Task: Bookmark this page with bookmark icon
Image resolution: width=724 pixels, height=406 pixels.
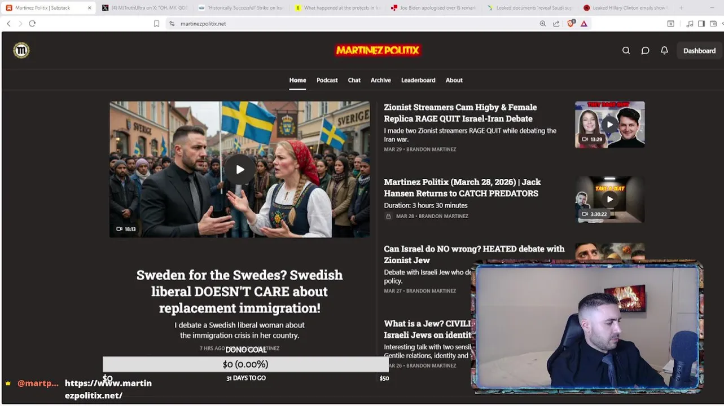Action: point(156,24)
